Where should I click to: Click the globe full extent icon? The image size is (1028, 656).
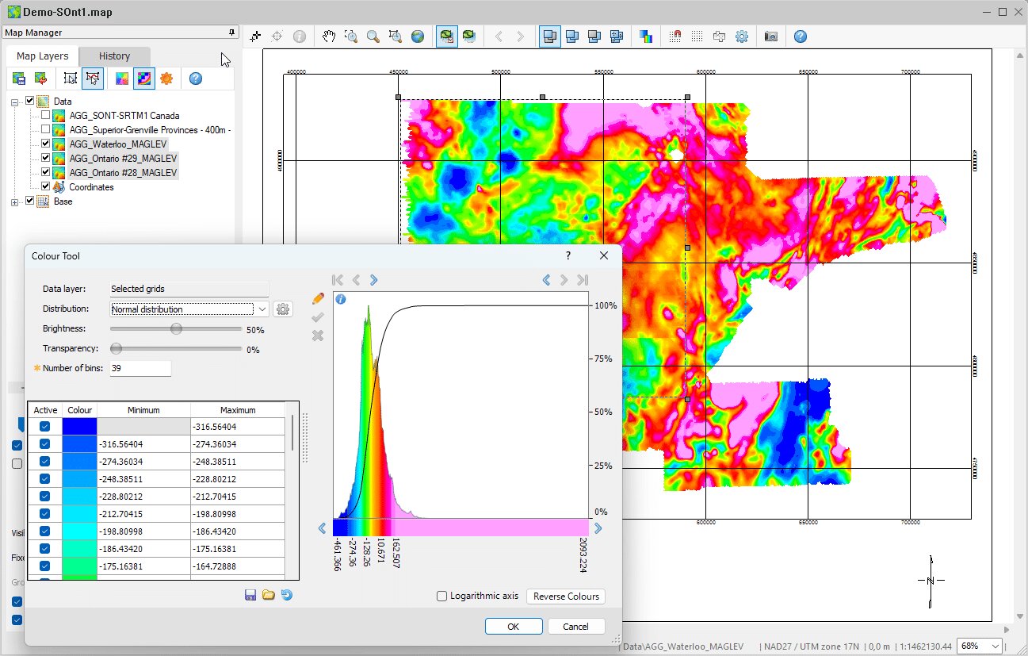click(418, 36)
